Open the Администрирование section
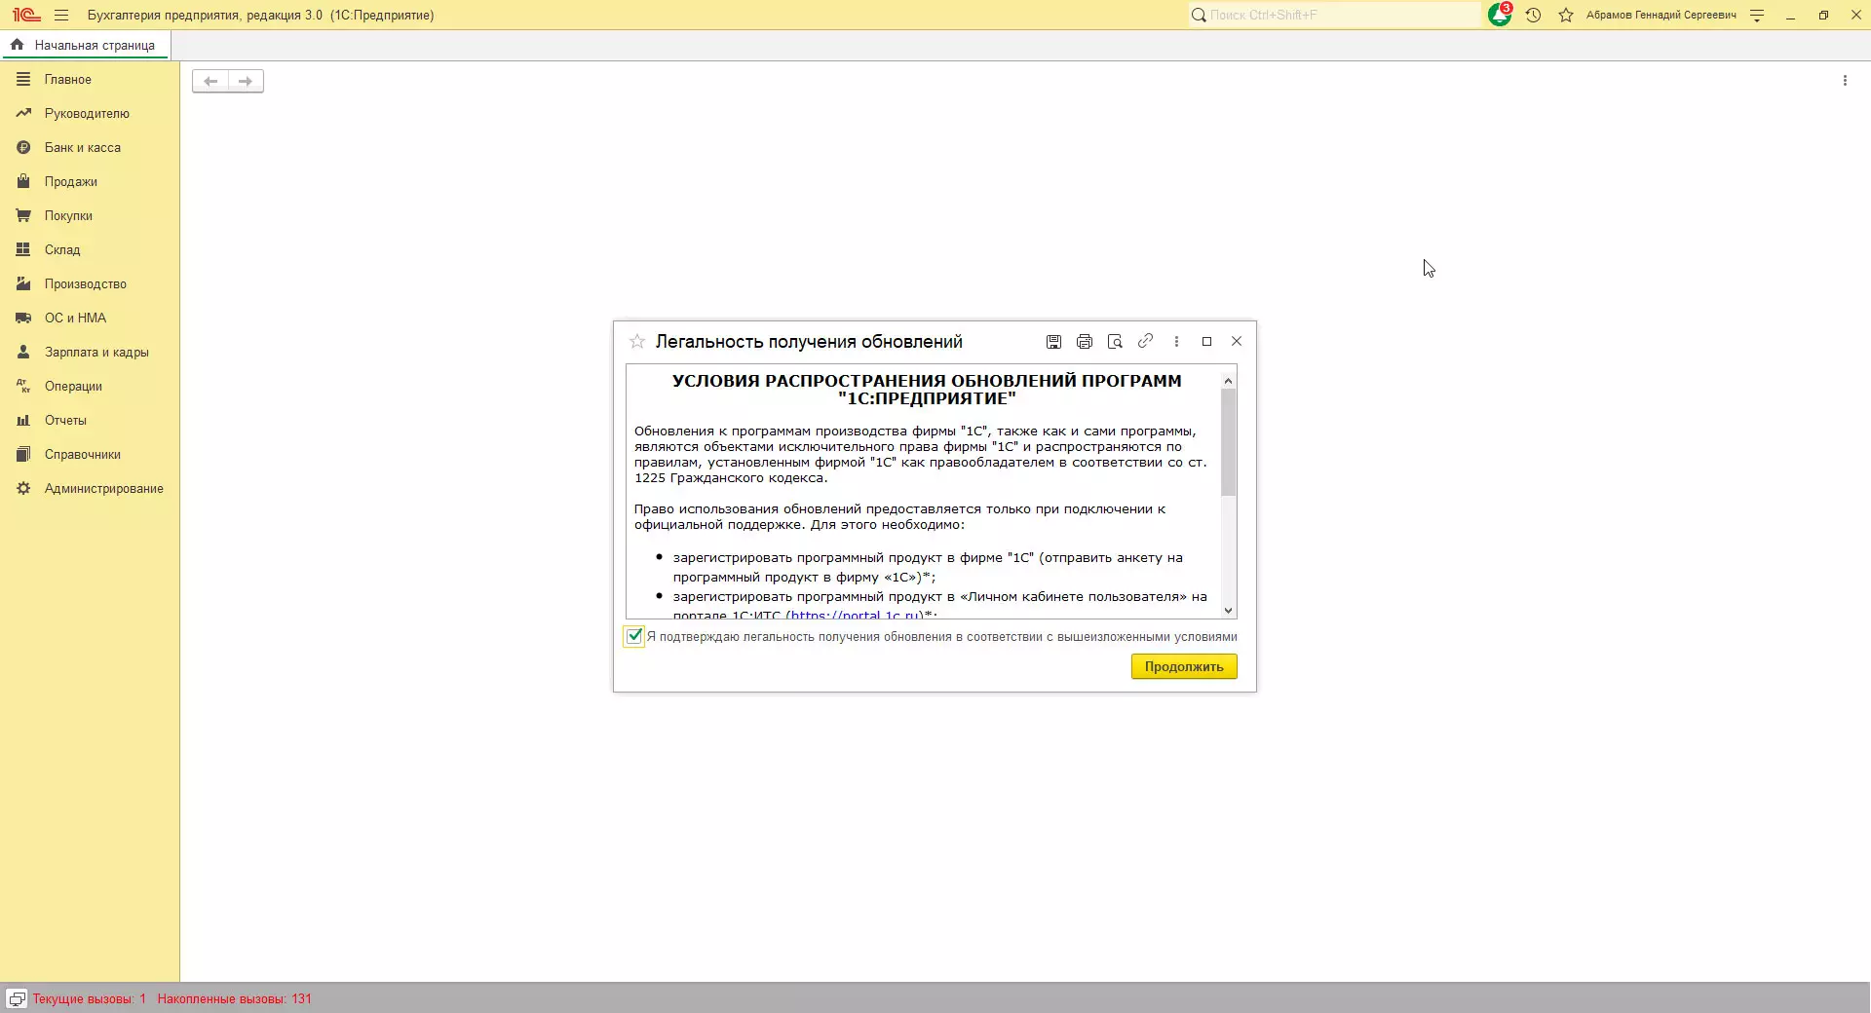Viewport: 1871px width, 1013px height. pos(90,488)
